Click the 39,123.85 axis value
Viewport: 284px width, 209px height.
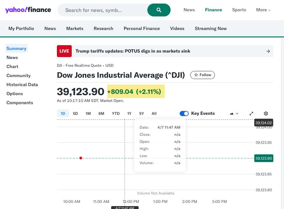pyautogui.click(x=264, y=174)
